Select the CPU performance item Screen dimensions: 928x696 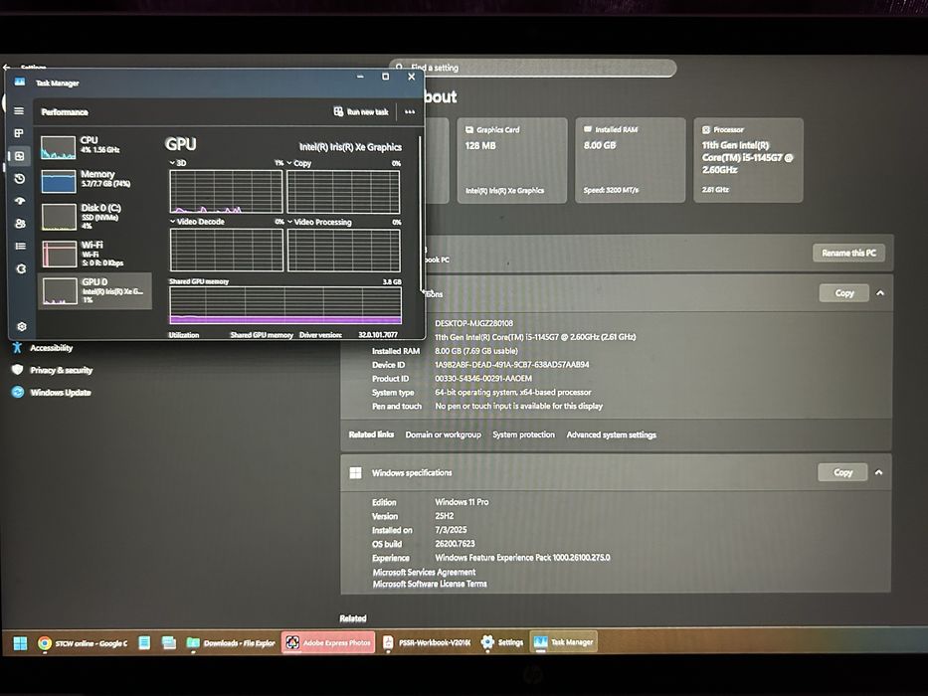coord(94,146)
